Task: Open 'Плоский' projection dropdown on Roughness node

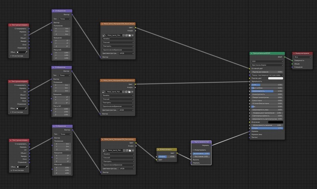Action: point(118,99)
